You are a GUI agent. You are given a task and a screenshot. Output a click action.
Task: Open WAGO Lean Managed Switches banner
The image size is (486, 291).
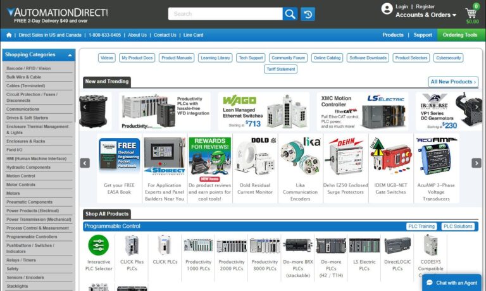coord(264,111)
